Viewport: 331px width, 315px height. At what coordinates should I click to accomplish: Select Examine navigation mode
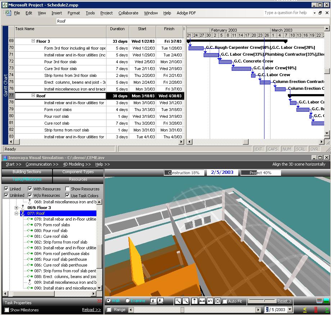127,301
